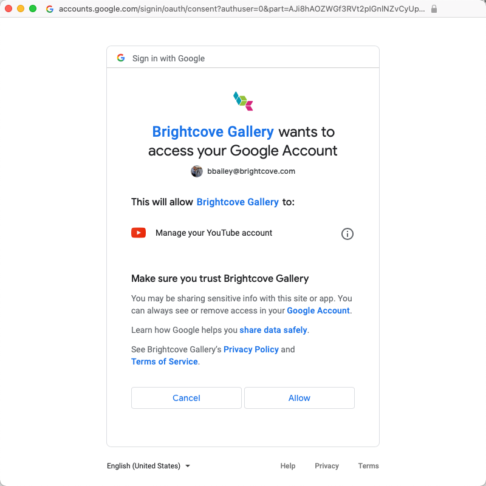Screen dimensions: 486x486
Task: Click the info icon beside YouTube permission
Action: pyautogui.click(x=347, y=234)
